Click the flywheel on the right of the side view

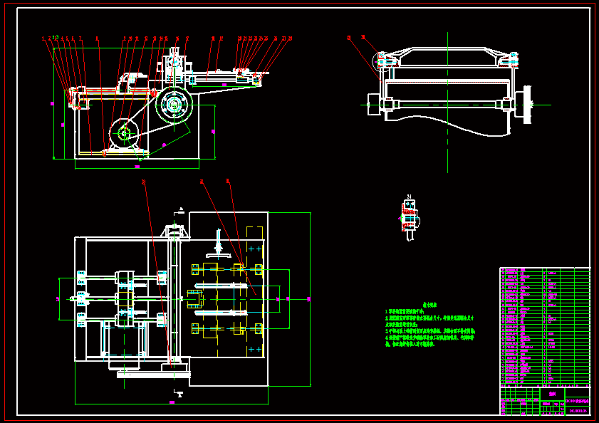[527, 103]
